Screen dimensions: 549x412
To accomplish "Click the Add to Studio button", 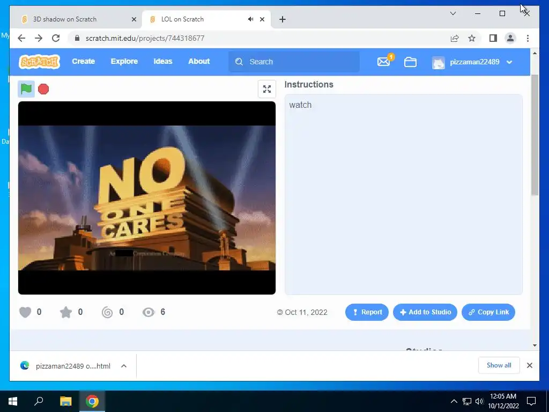I will (425, 312).
